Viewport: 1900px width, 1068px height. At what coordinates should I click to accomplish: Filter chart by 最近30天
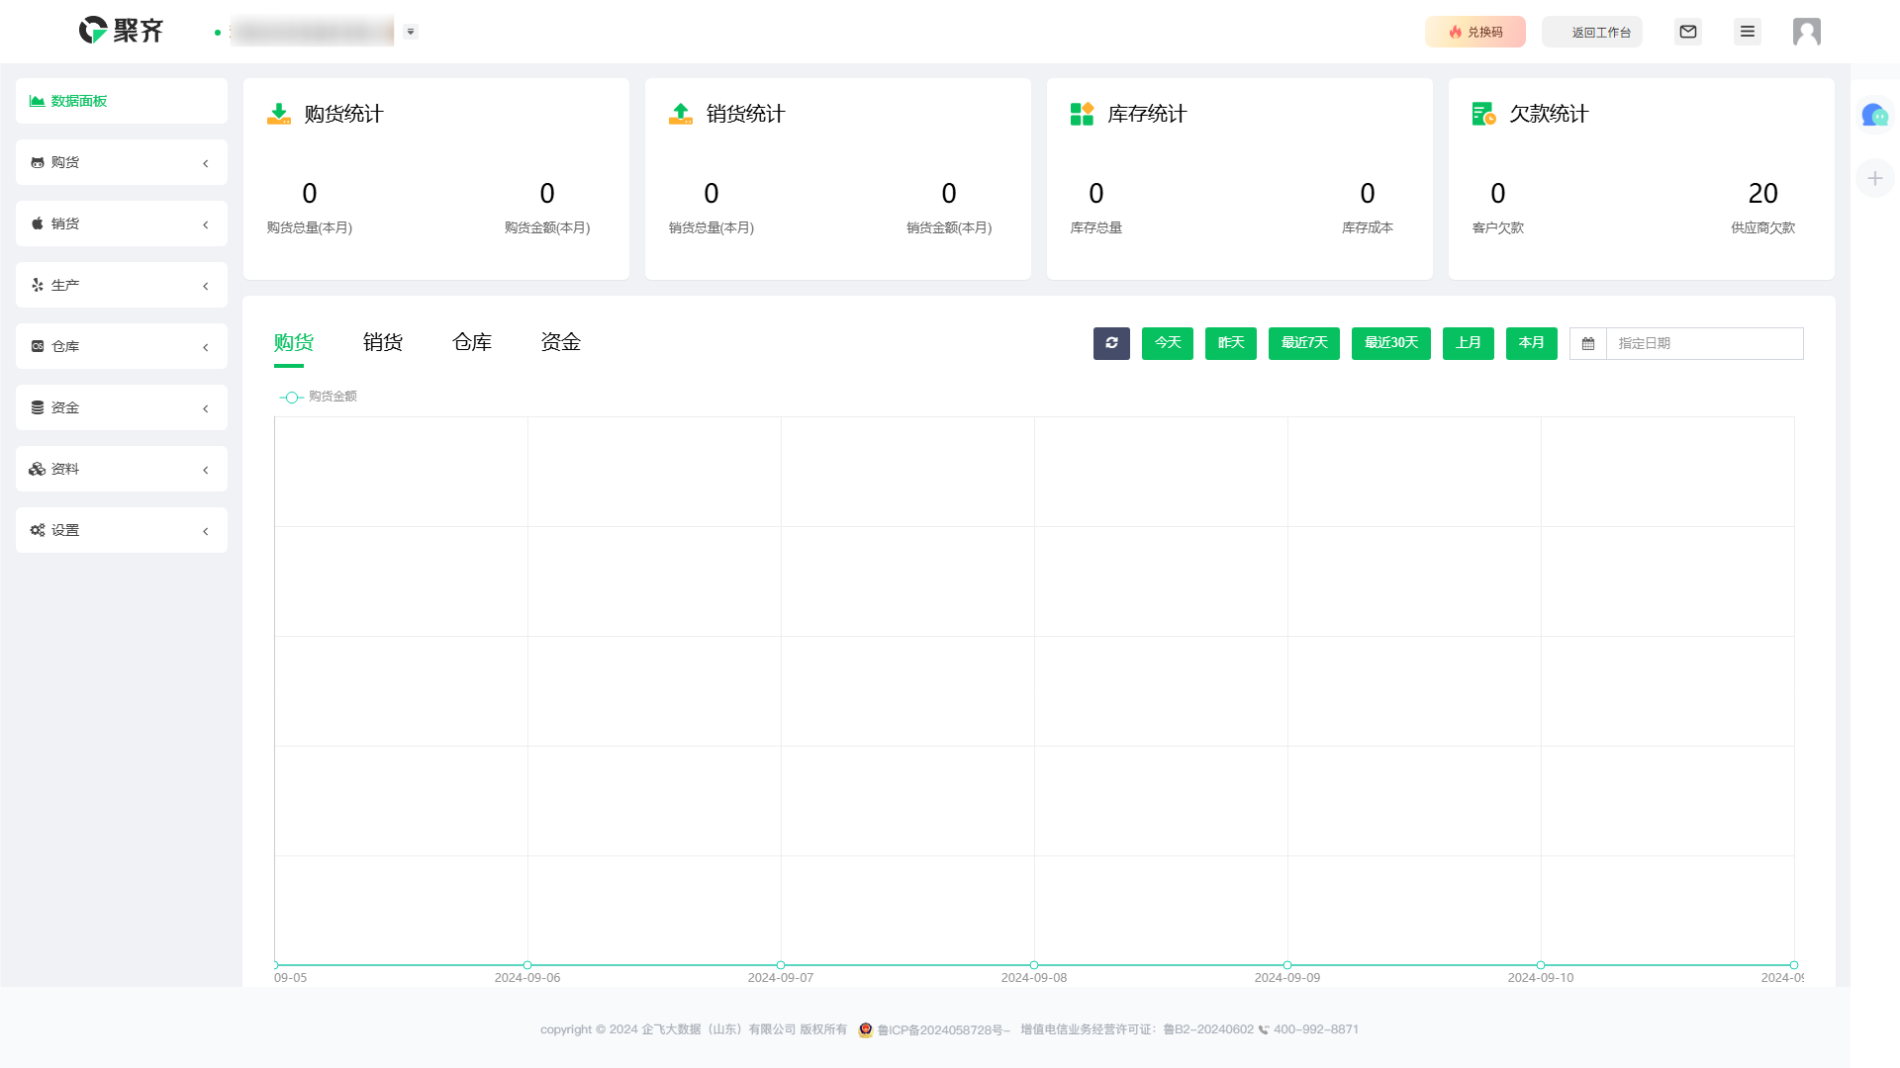tap(1391, 343)
